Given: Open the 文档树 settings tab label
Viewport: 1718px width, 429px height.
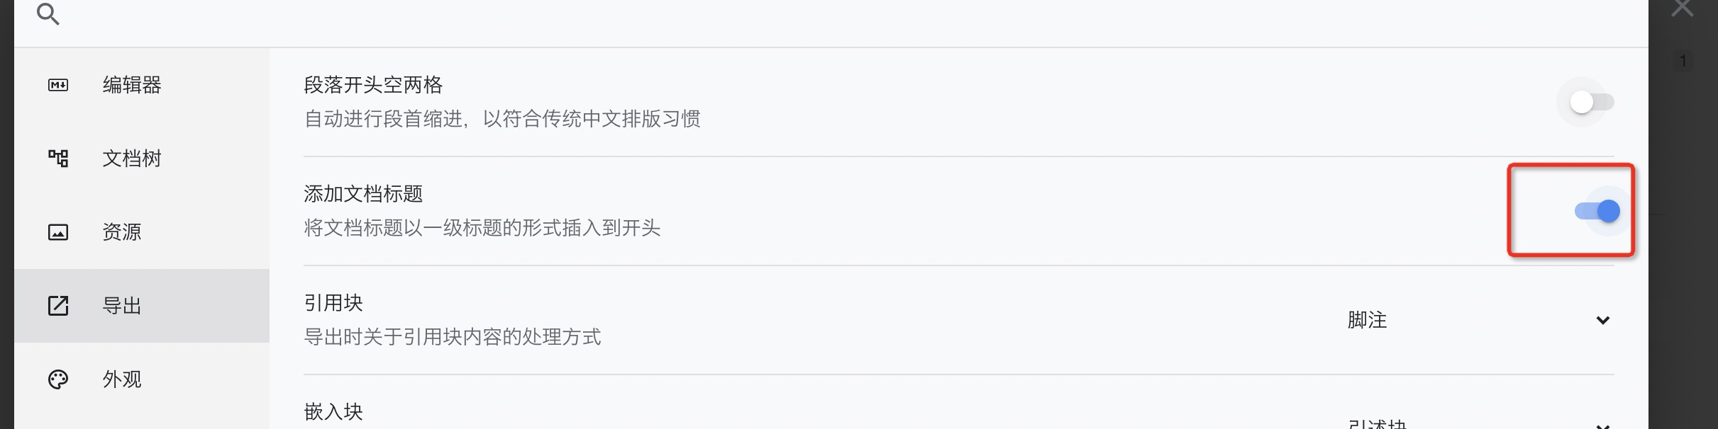Looking at the screenshot, I should click(132, 158).
